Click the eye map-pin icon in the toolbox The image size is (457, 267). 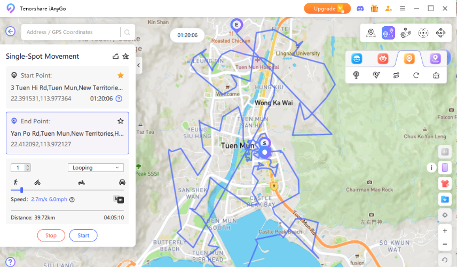click(356, 75)
